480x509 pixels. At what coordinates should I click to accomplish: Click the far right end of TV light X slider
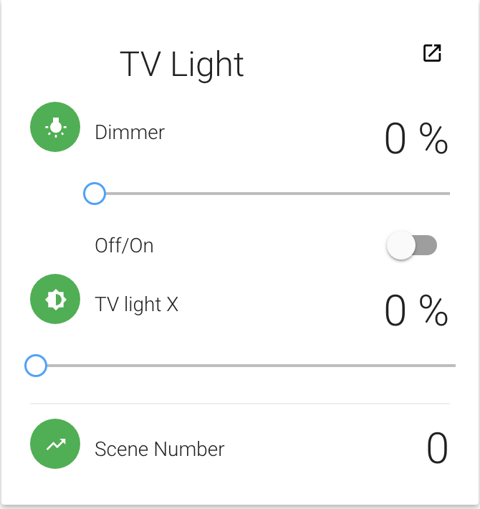tap(453, 366)
